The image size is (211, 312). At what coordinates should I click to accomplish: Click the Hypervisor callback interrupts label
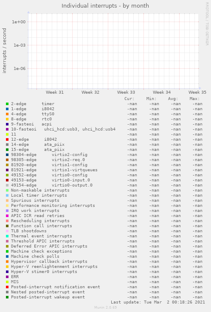49,262
